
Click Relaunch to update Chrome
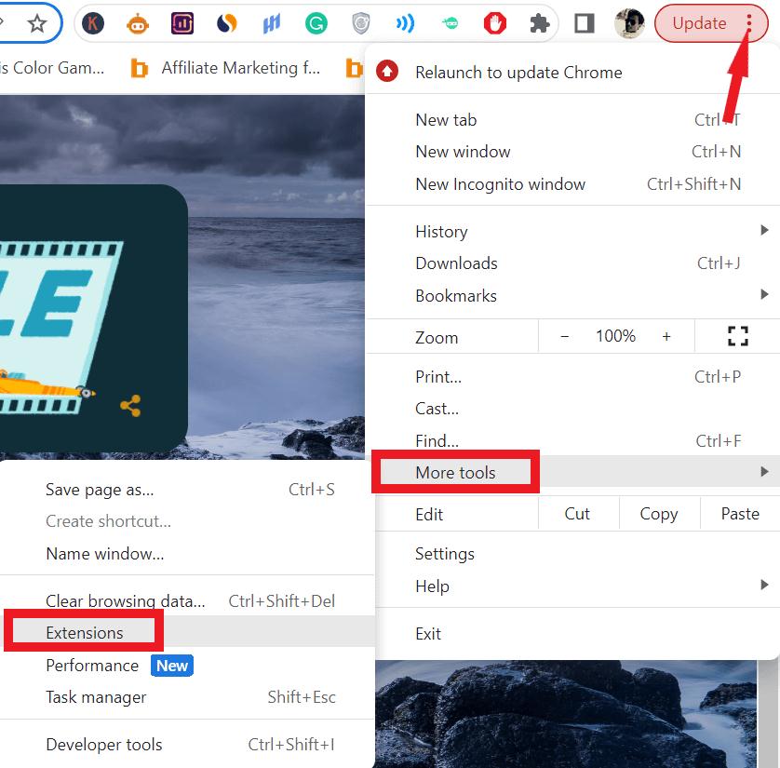(518, 72)
